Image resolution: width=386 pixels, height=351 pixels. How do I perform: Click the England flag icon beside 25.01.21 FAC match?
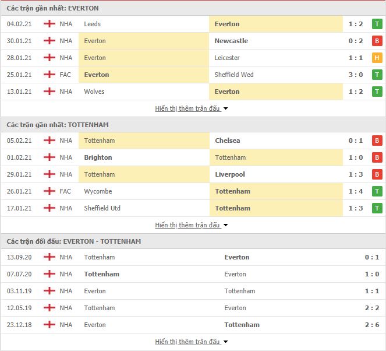pos(49,75)
